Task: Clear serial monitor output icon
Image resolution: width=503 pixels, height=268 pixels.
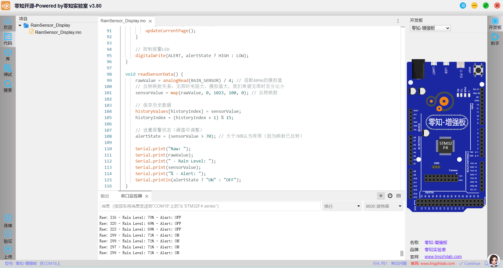Action: [399, 196]
